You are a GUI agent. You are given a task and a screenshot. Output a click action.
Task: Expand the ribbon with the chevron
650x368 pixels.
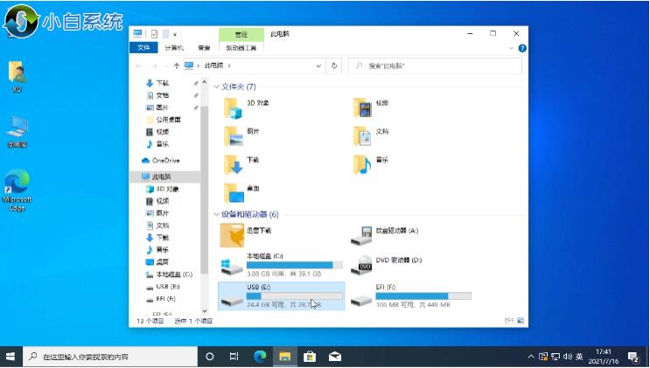pyautogui.click(x=511, y=48)
